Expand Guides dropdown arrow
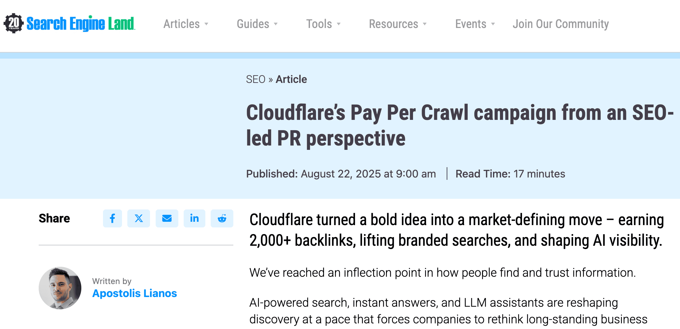 coord(276,24)
